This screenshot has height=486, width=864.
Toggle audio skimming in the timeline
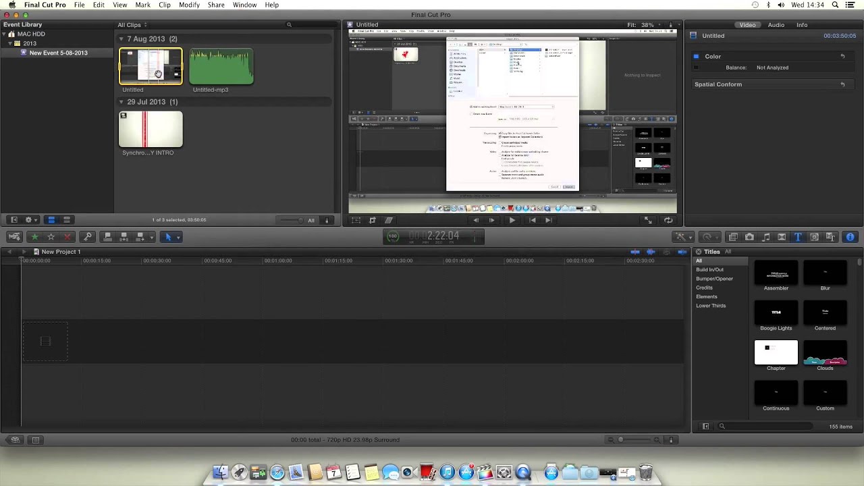pos(651,252)
